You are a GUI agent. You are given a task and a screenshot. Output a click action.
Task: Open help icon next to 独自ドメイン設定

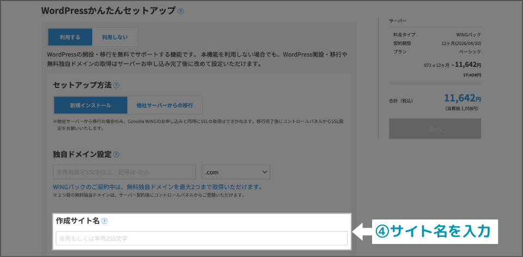[116, 155]
